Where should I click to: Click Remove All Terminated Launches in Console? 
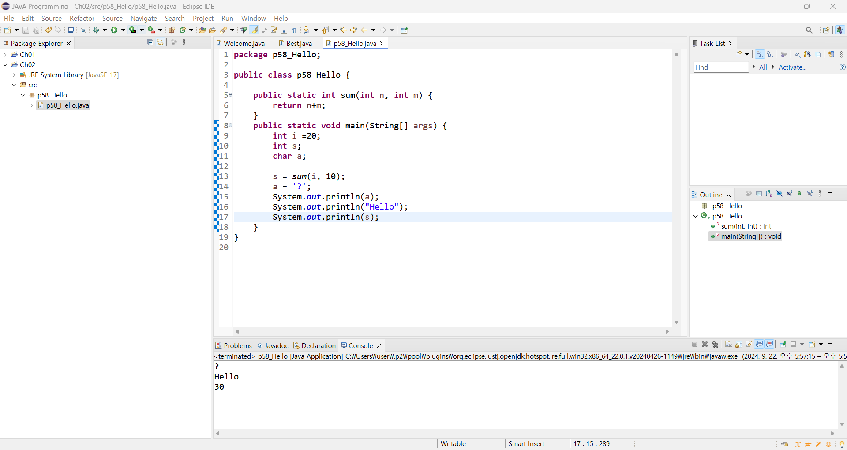[x=715, y=344]
